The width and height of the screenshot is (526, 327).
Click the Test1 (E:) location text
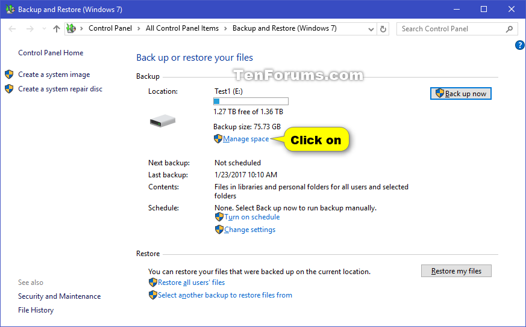coord(228,91)
